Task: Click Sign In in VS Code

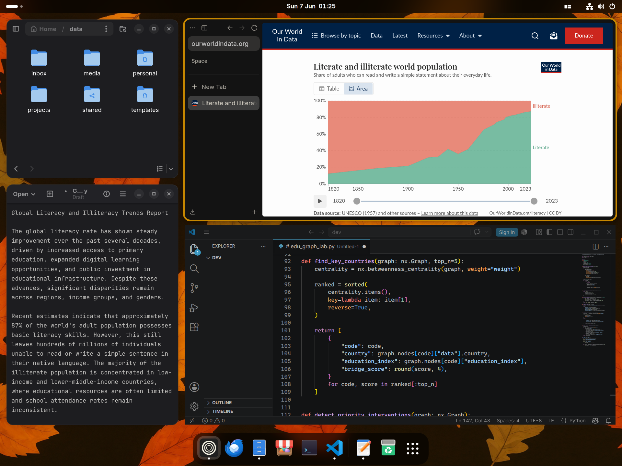Action: pyautogui.click(x=507, y=232)
